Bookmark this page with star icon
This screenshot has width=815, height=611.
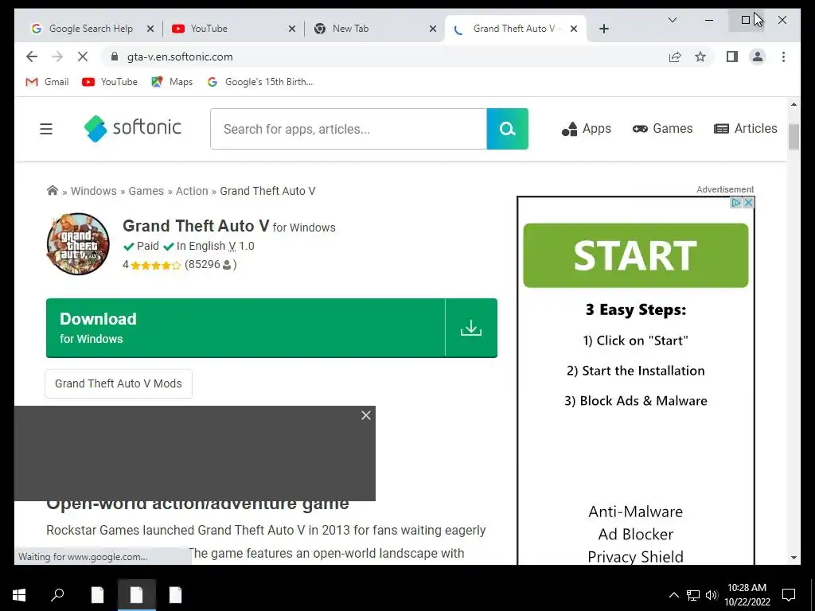pyautogui.click(x=700, y=56)
